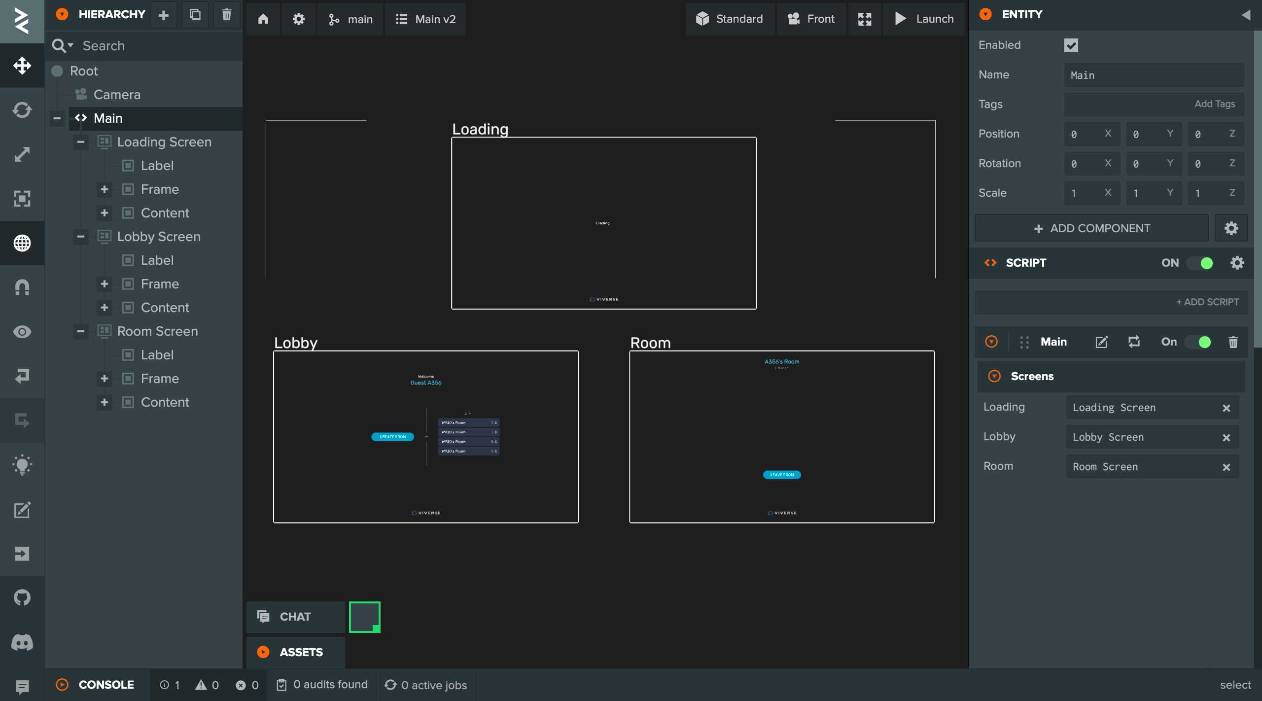
Task: Click edit script icon for Main
Action: click(1101, 342)
